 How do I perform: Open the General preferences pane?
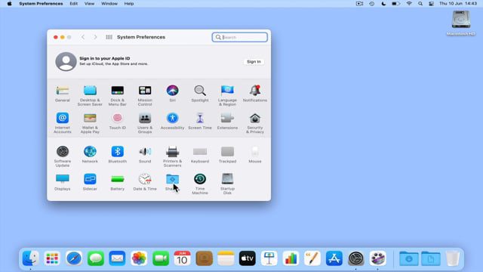[63, 94]
